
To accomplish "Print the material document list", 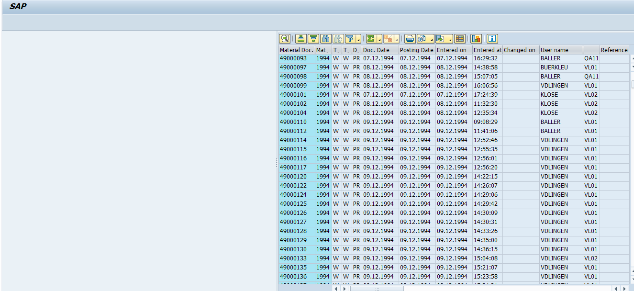I will (x=409, y=39).
